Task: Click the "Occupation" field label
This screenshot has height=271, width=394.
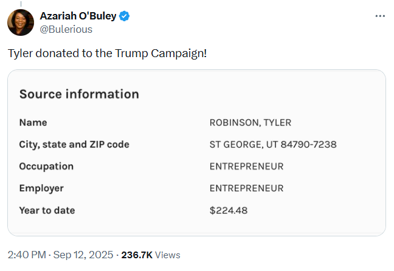Action: coord(46,166)
